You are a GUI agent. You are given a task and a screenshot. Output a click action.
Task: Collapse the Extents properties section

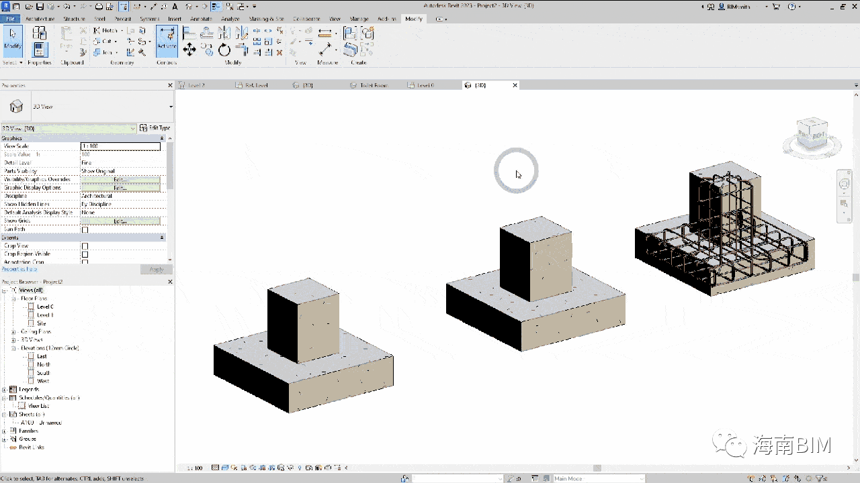tap(162, 237)
